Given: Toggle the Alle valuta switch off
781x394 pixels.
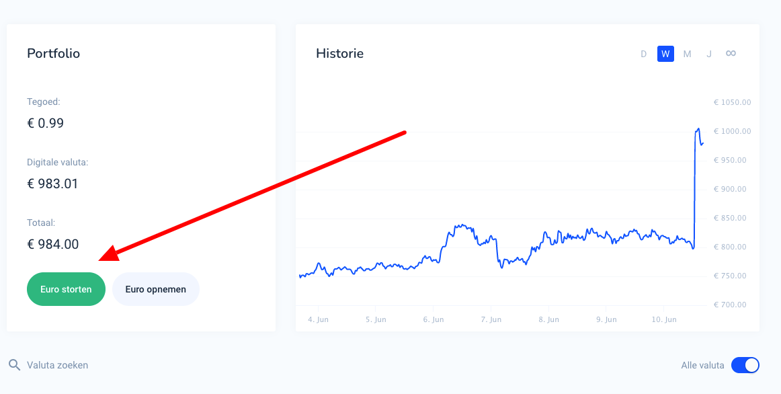Looking at the screenshot, I should point(745,364).
